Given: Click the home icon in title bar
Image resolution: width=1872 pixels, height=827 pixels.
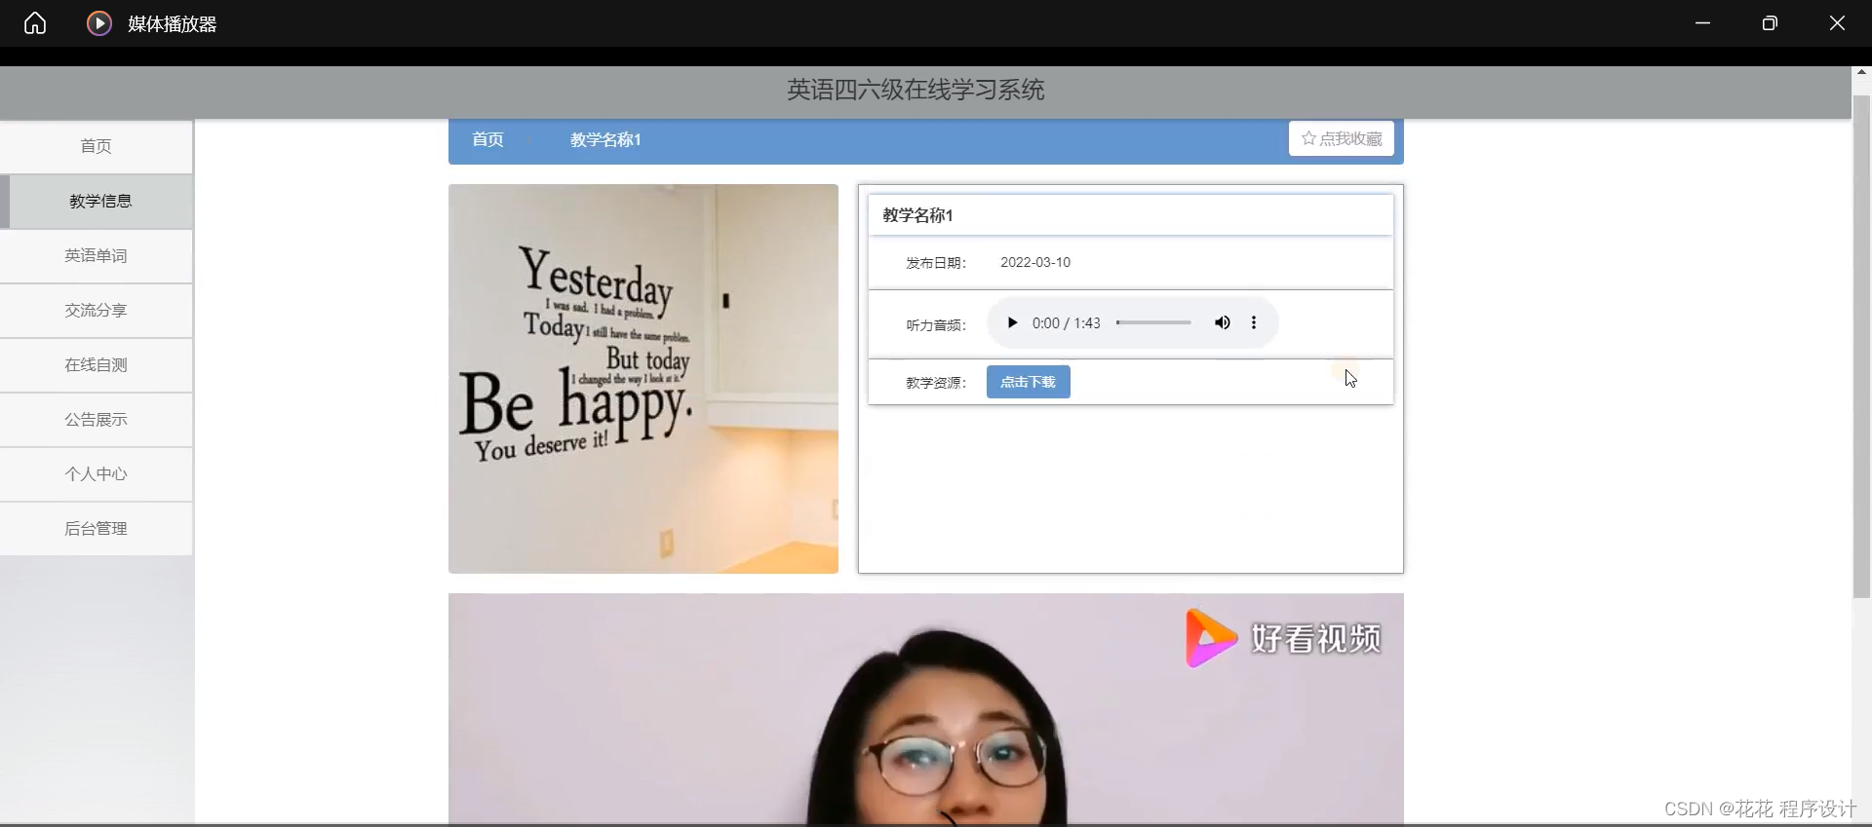Looking at the screenshot, I should (x=35, y=23).
